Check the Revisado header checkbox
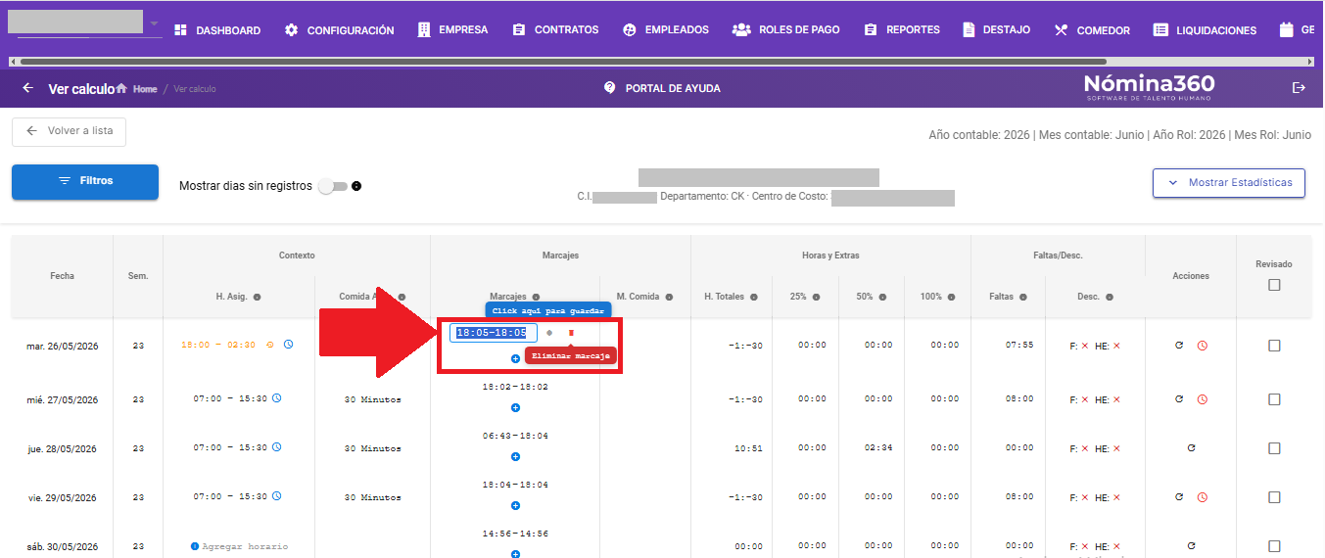 [x=1274, y=285]
